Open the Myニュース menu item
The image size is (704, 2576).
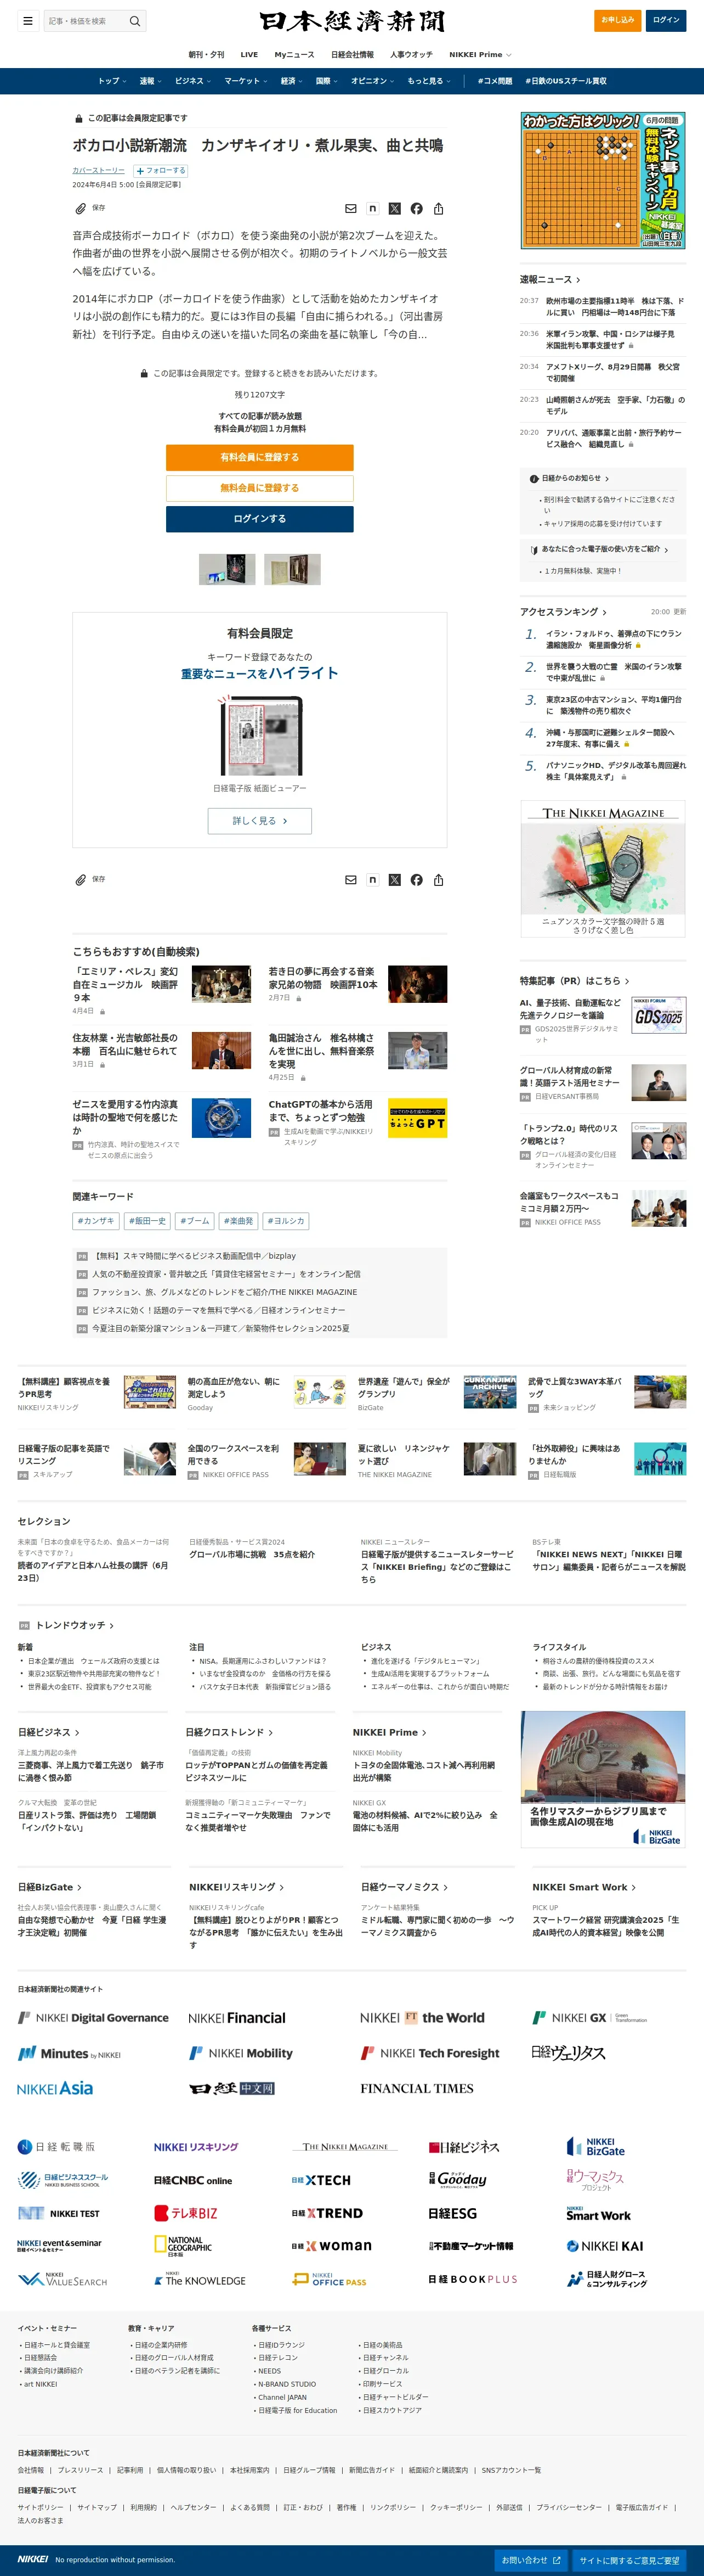pyautogui.click(x=294, y=55)
